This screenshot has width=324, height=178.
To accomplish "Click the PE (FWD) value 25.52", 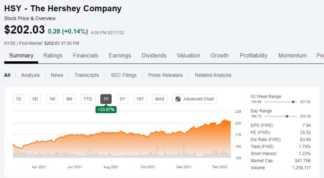I will tap(305, 132).
